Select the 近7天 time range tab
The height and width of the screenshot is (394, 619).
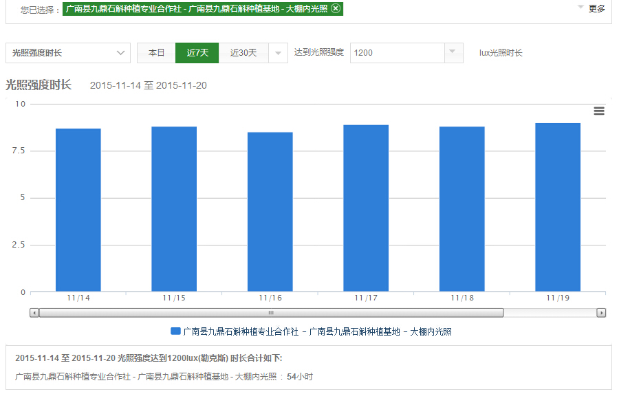(197, 53)
